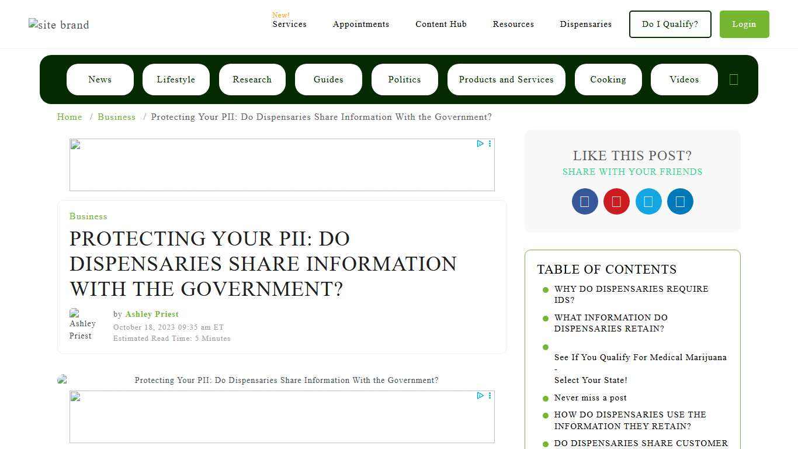Click the Do I Qualify? button
This screenshot has height=449, width=798.
669,24
